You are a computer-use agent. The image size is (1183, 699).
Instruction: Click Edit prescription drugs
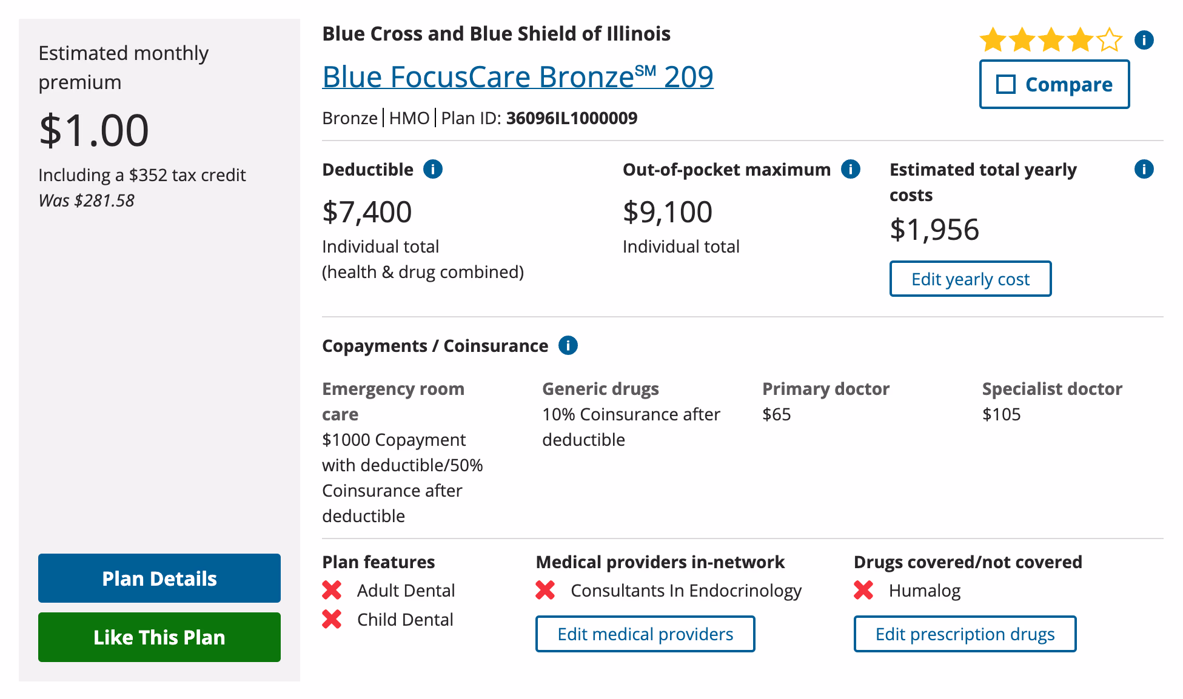(965, 634)
